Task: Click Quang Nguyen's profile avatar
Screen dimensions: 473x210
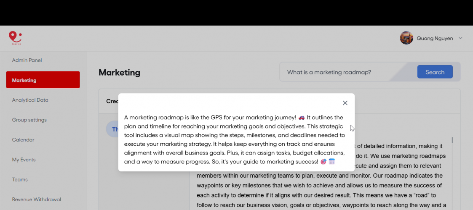Action: pyautogui.click(x=406, y=38)
